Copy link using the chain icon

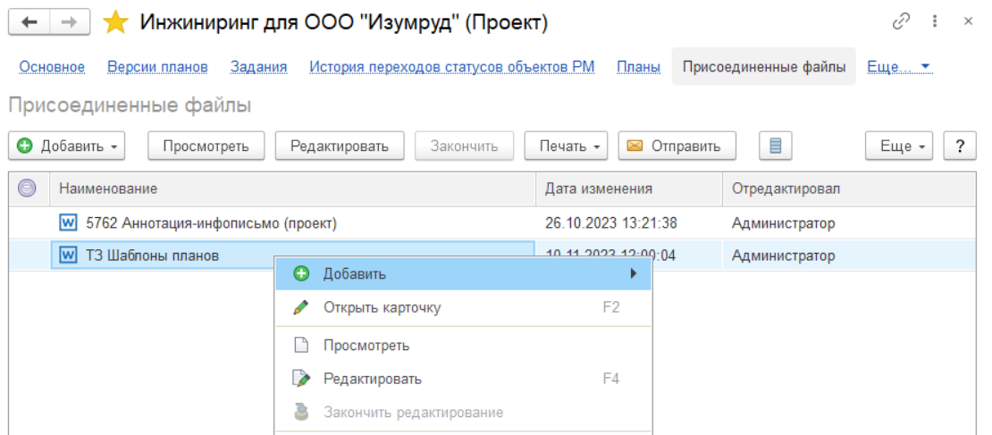pos(902,21)
